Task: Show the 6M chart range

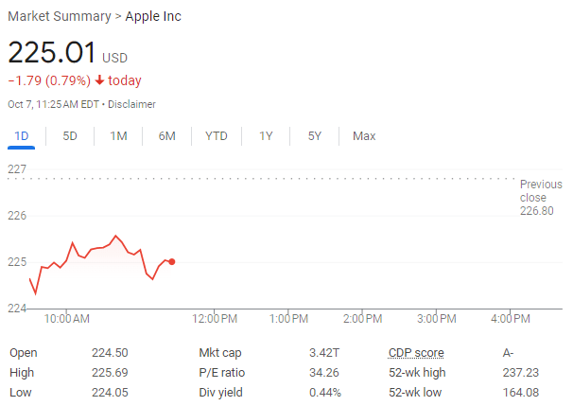Action: coord(166,136)
